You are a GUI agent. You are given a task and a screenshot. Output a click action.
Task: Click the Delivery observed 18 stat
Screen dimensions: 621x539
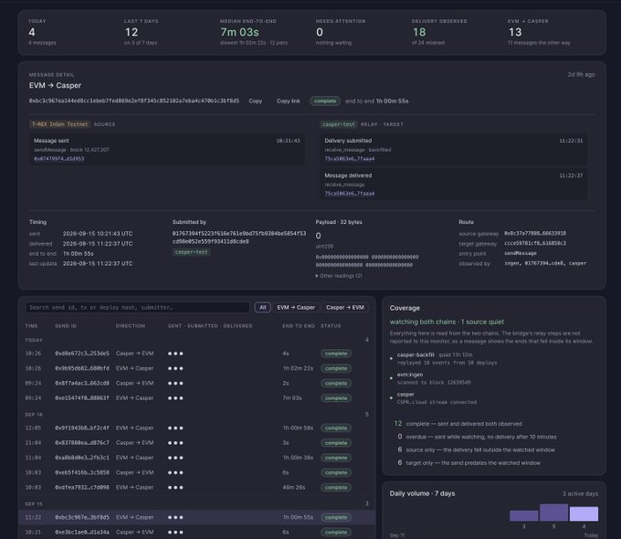coord(439,32)
